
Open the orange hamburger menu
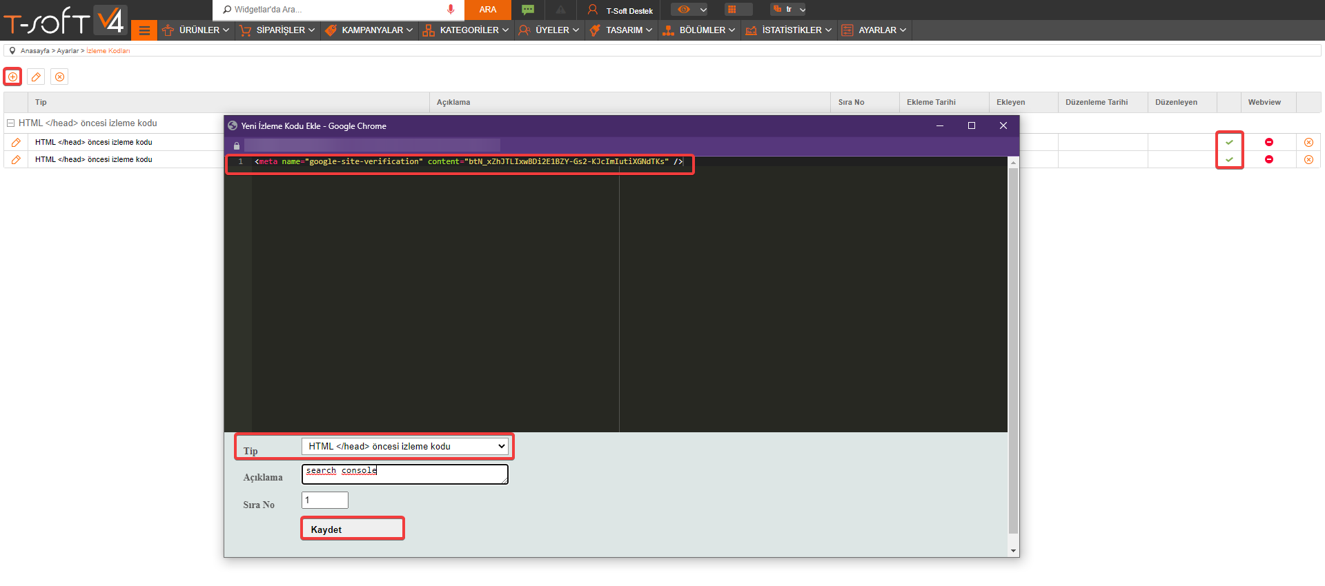[x=144, y=30]
